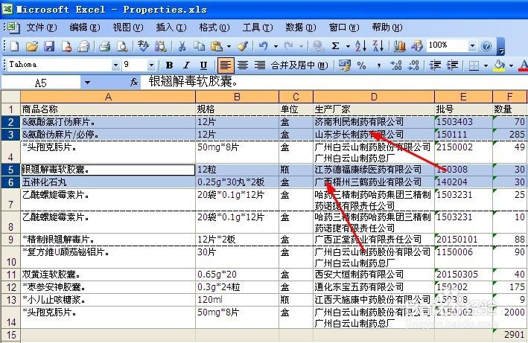Viewport: 528px width, 343px height.
Task: Open the 文件(F) menu
Action: (42, 28)
